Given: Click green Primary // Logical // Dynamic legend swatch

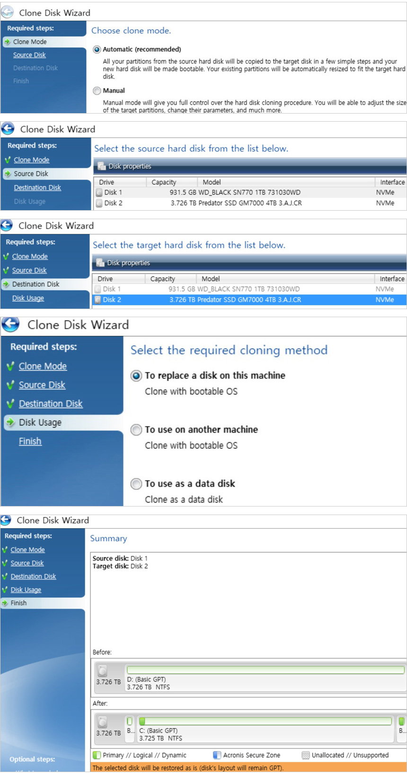Looking at the screenshot, I should (97, 755).
